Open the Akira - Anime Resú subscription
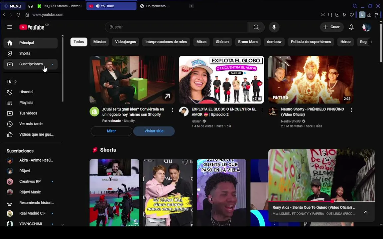 31,160
